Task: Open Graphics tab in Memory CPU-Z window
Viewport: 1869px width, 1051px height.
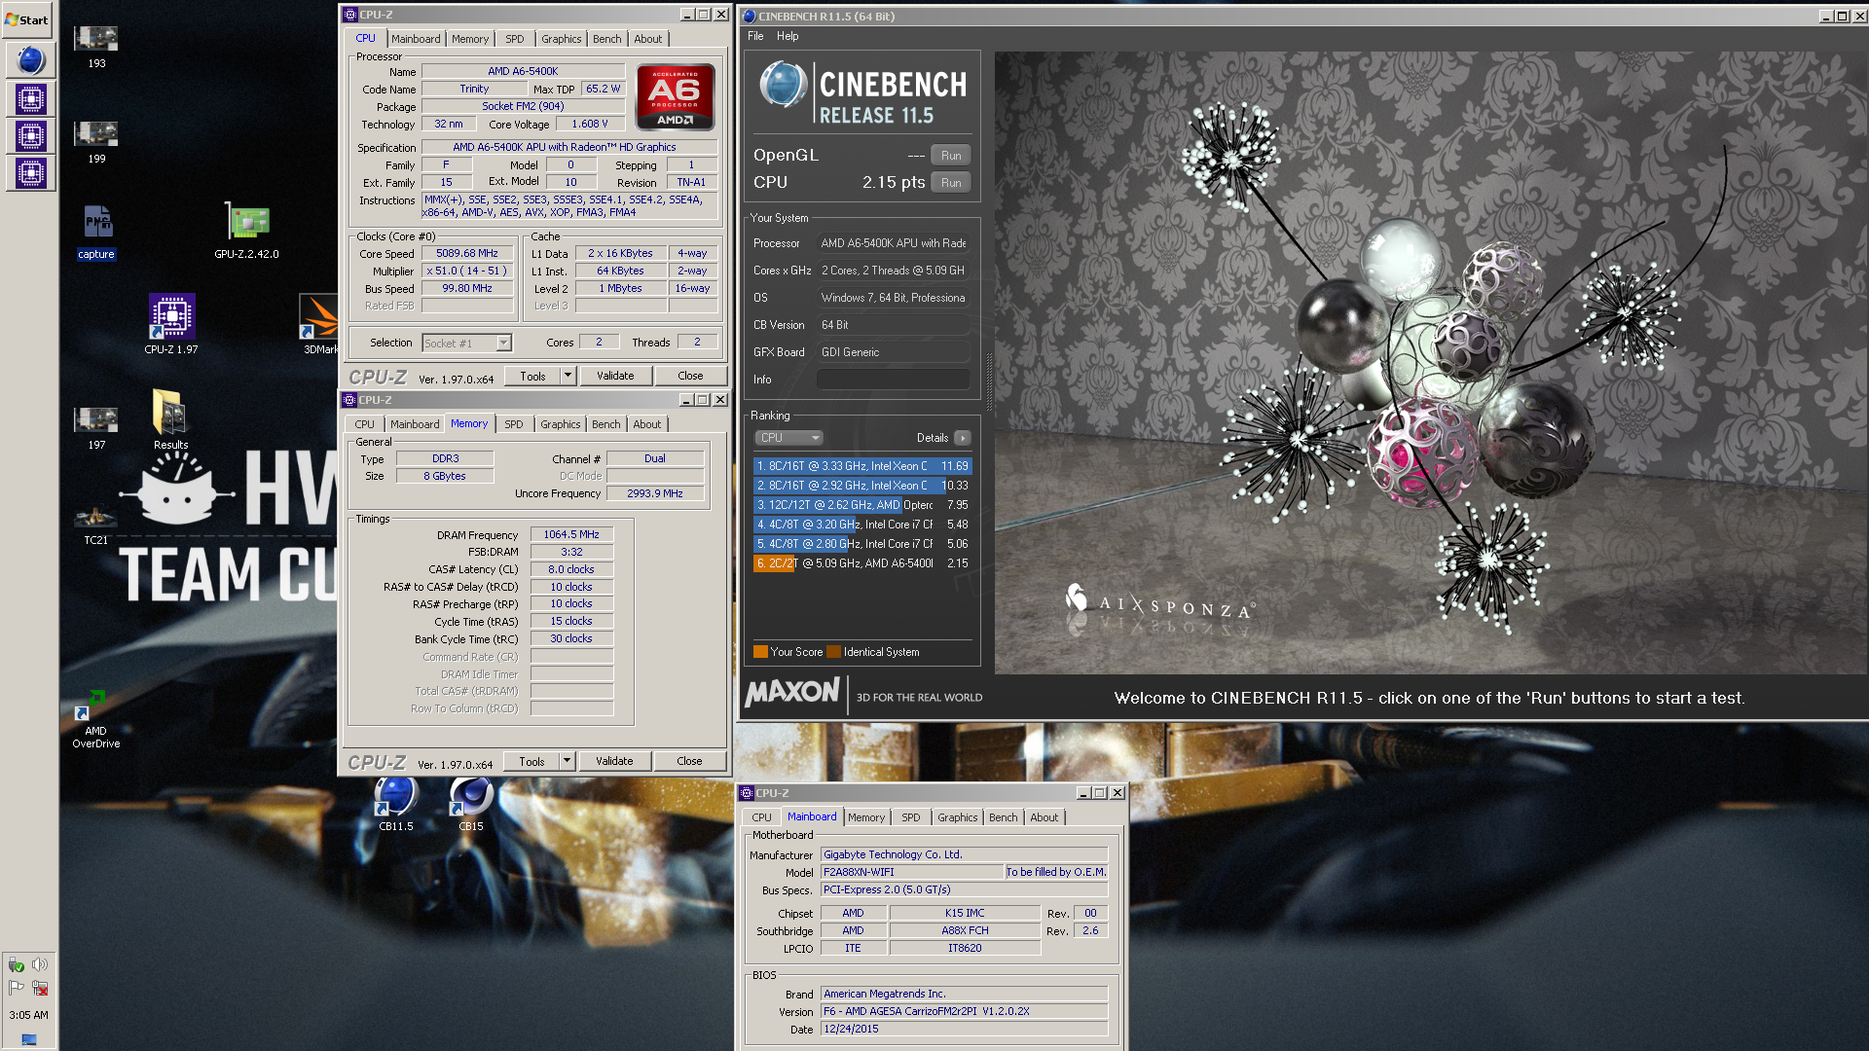Action: point(561,424)
